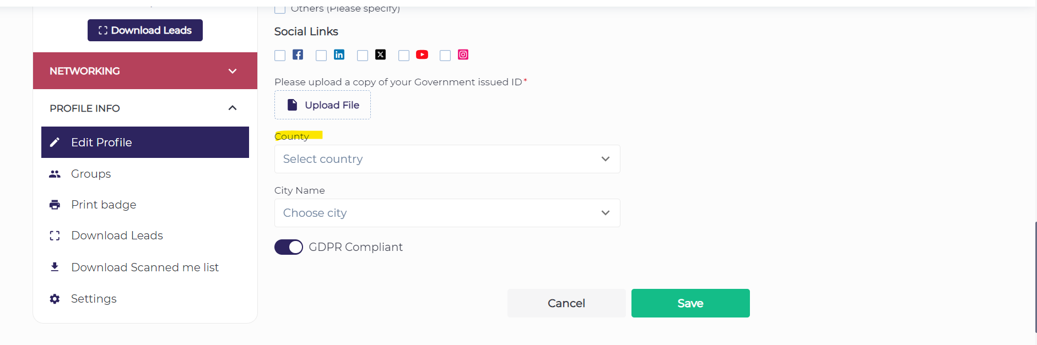Check the YouTube checkbox
Image resolution: width=1037 pixels, height=345 pixels.
coord(404,56)
